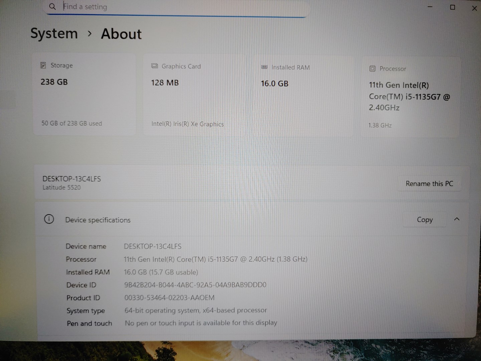Viewport: 481px width, 361px height.
Task: Click the Processor chip icon
Action: (372, 69)
